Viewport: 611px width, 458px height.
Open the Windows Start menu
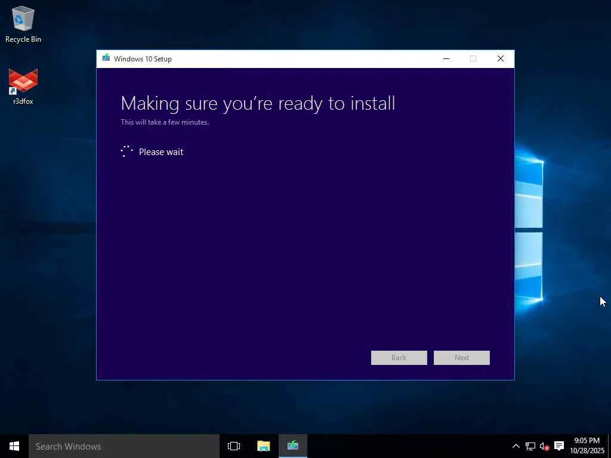(14, 446)
